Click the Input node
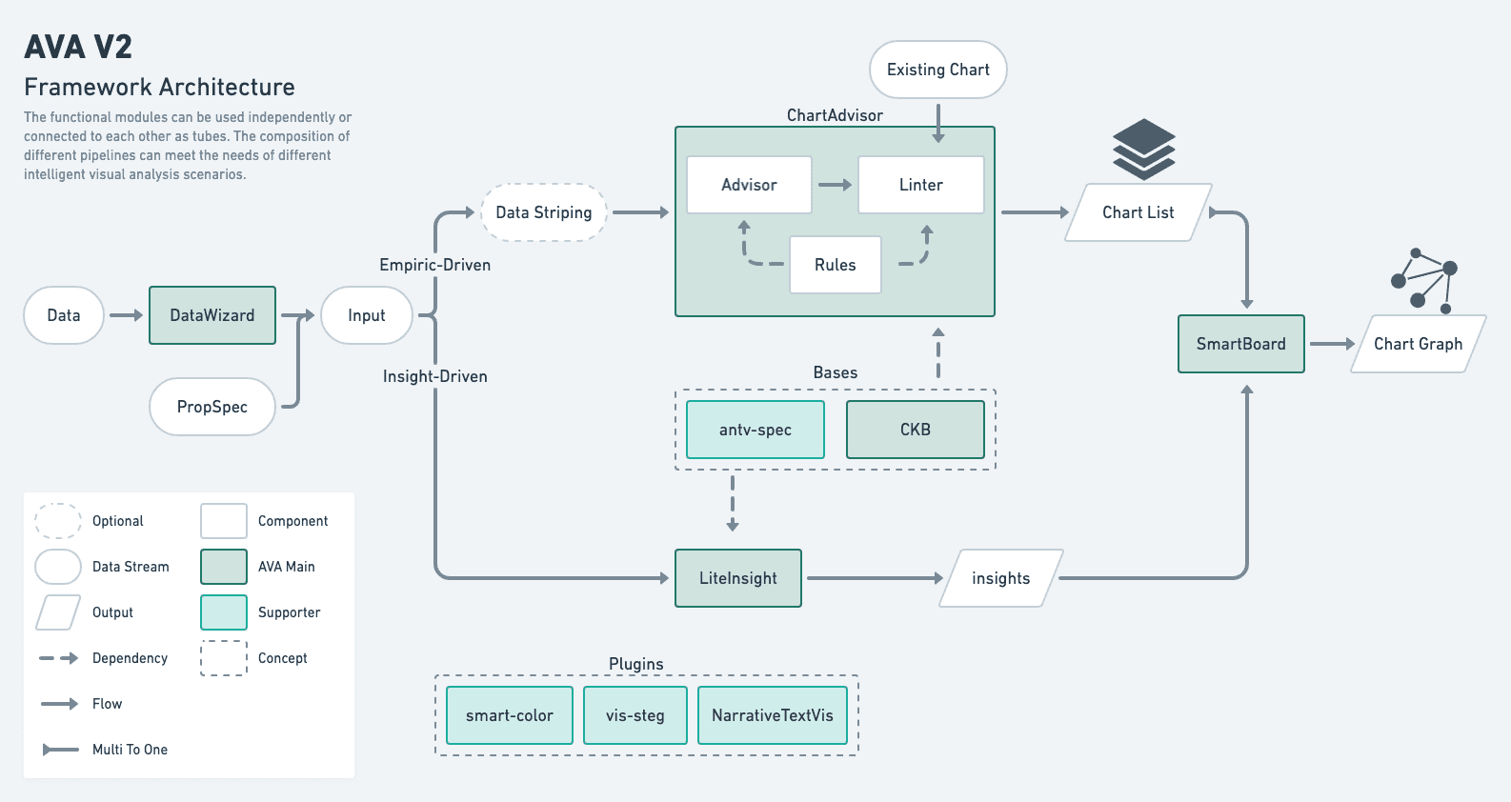1511x802 pixels. [x=367, y=315]
